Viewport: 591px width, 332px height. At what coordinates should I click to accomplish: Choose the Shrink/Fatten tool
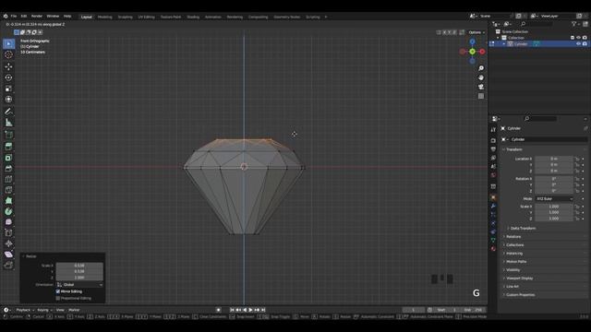8,243
